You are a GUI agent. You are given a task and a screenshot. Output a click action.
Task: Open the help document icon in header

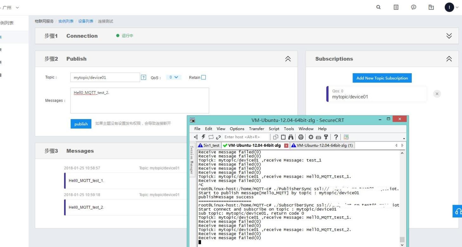(431, 7)
